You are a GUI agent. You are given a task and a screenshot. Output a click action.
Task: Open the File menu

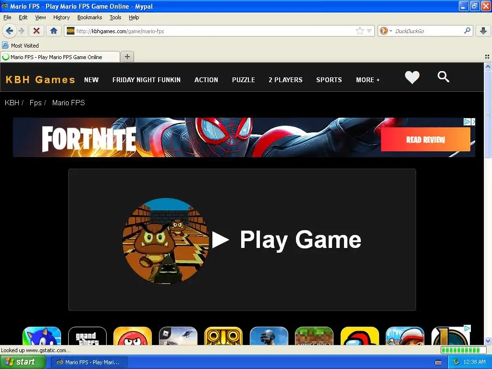tap(7, 17)
